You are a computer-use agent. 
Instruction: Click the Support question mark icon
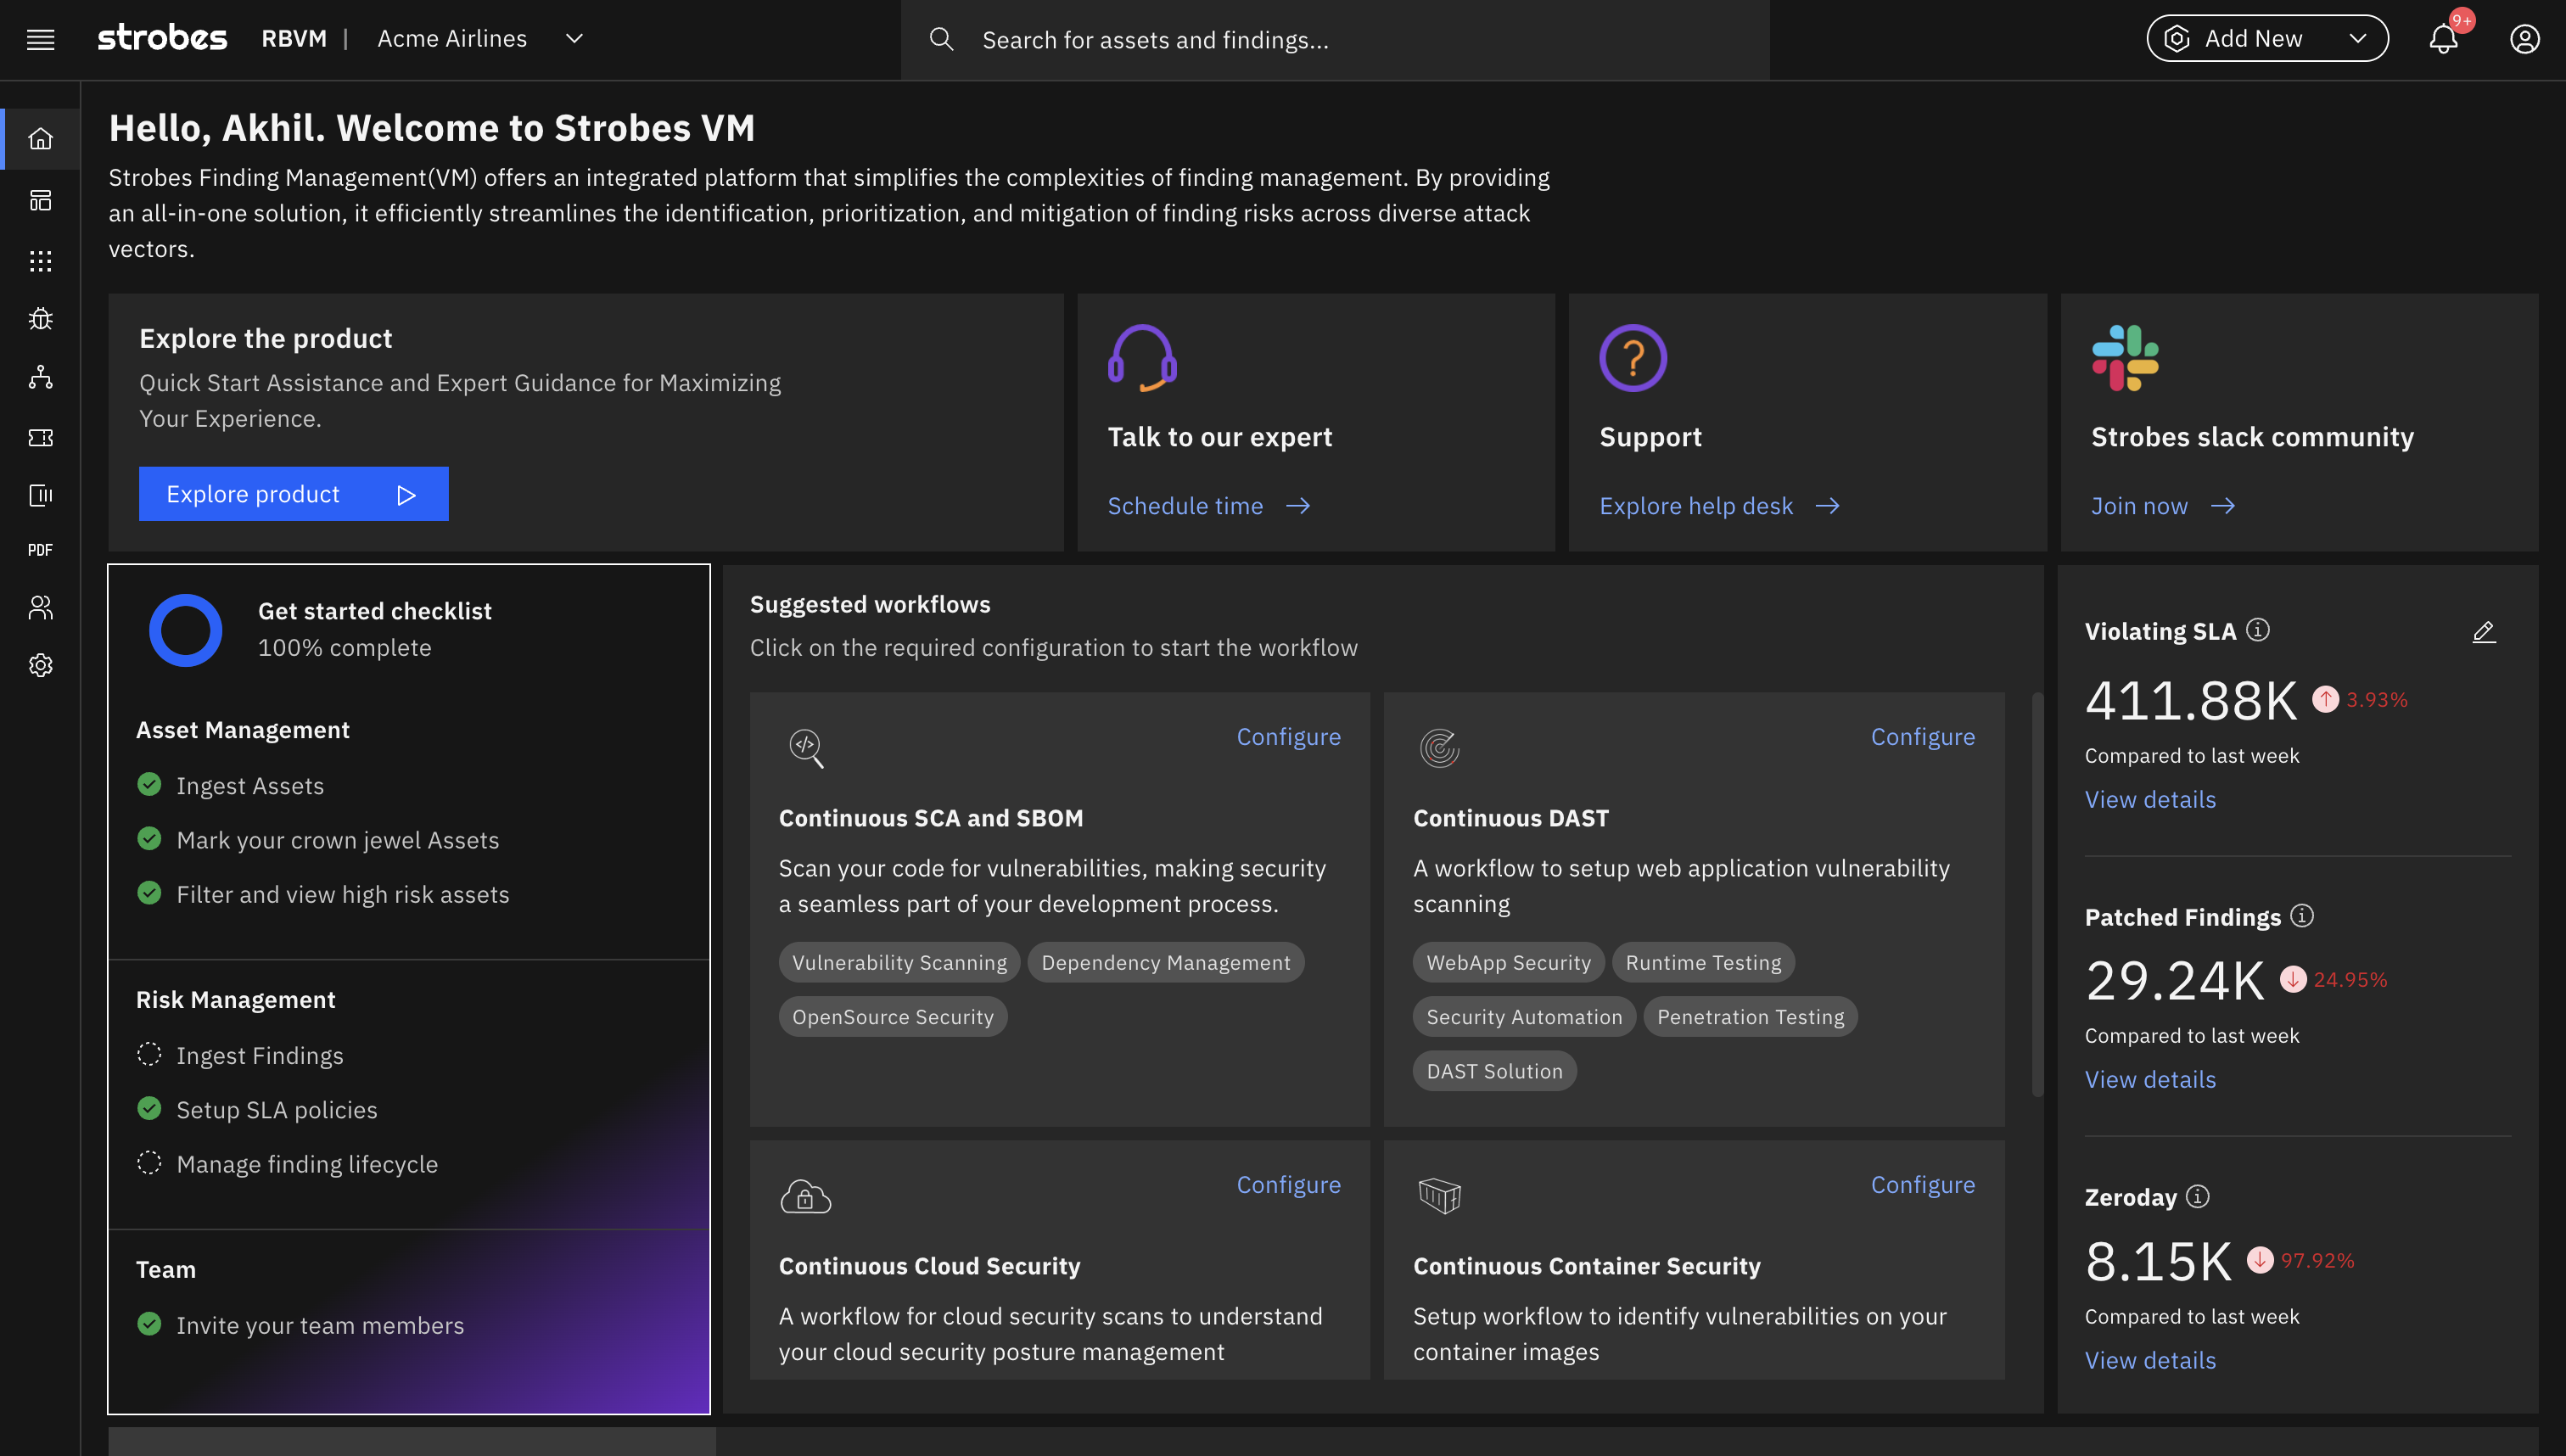pos(1633,358)
